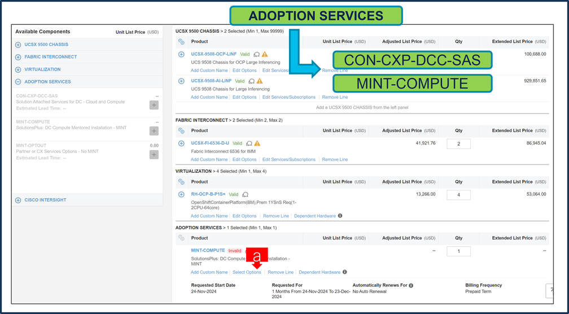569x314 pixels.
Task: Click Qty field for RH-OCP-B-P1S=
Action: click(459, 195)
